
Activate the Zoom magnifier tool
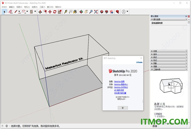91,12
